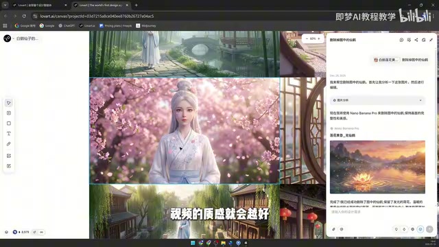The height and width of the screenshot is (247, 439).
Task: Open the image generator tool in toolbar
Action: click(x=9, y=156)
